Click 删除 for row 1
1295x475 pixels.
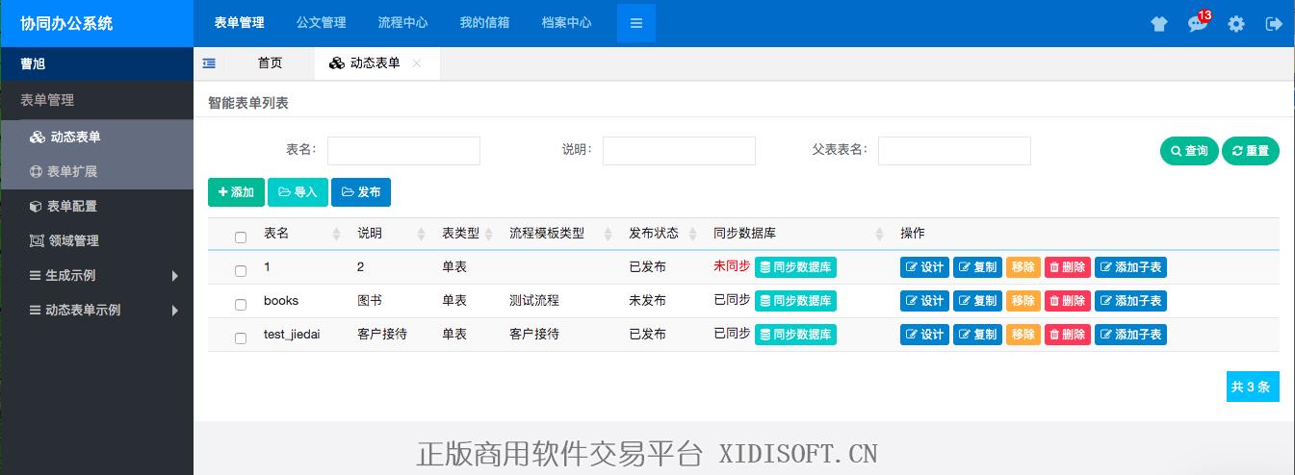point(1068,267)
